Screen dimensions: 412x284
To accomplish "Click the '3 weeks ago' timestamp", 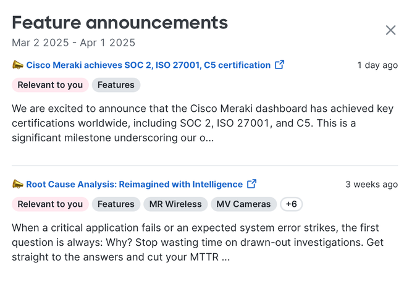I will coord(371,185).
